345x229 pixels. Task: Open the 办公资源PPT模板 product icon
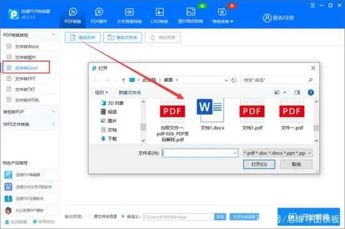[x=9, y=210]
